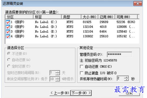Select 自动还原 (A) radio button
Viewport: 147px width, 98px height.
9,60
